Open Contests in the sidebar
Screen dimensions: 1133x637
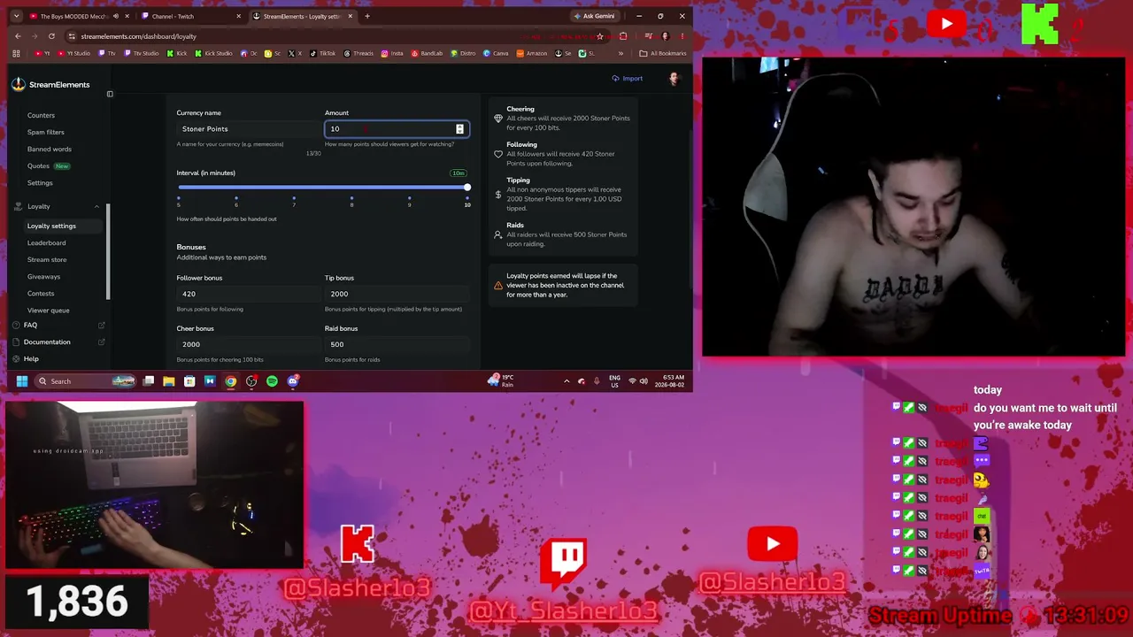click(x=41, y=293)
